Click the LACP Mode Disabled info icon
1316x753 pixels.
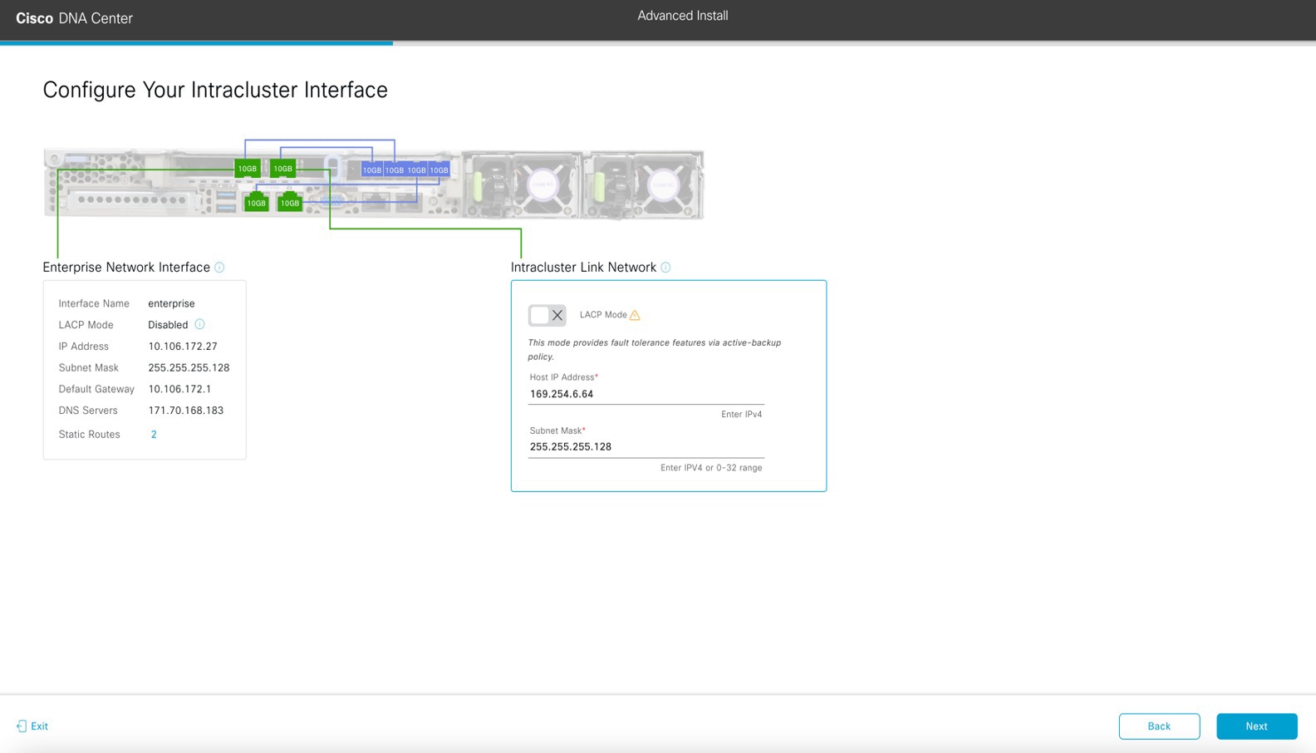[x=199, y=325]
